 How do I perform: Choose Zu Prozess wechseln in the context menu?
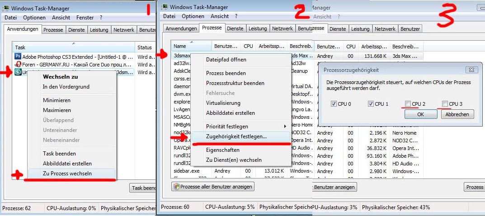pyautogui.click(x=67, y=174)
